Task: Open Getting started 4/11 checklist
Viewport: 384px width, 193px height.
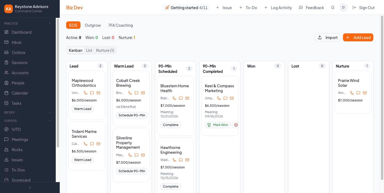Action: click(x=186, y=7)
